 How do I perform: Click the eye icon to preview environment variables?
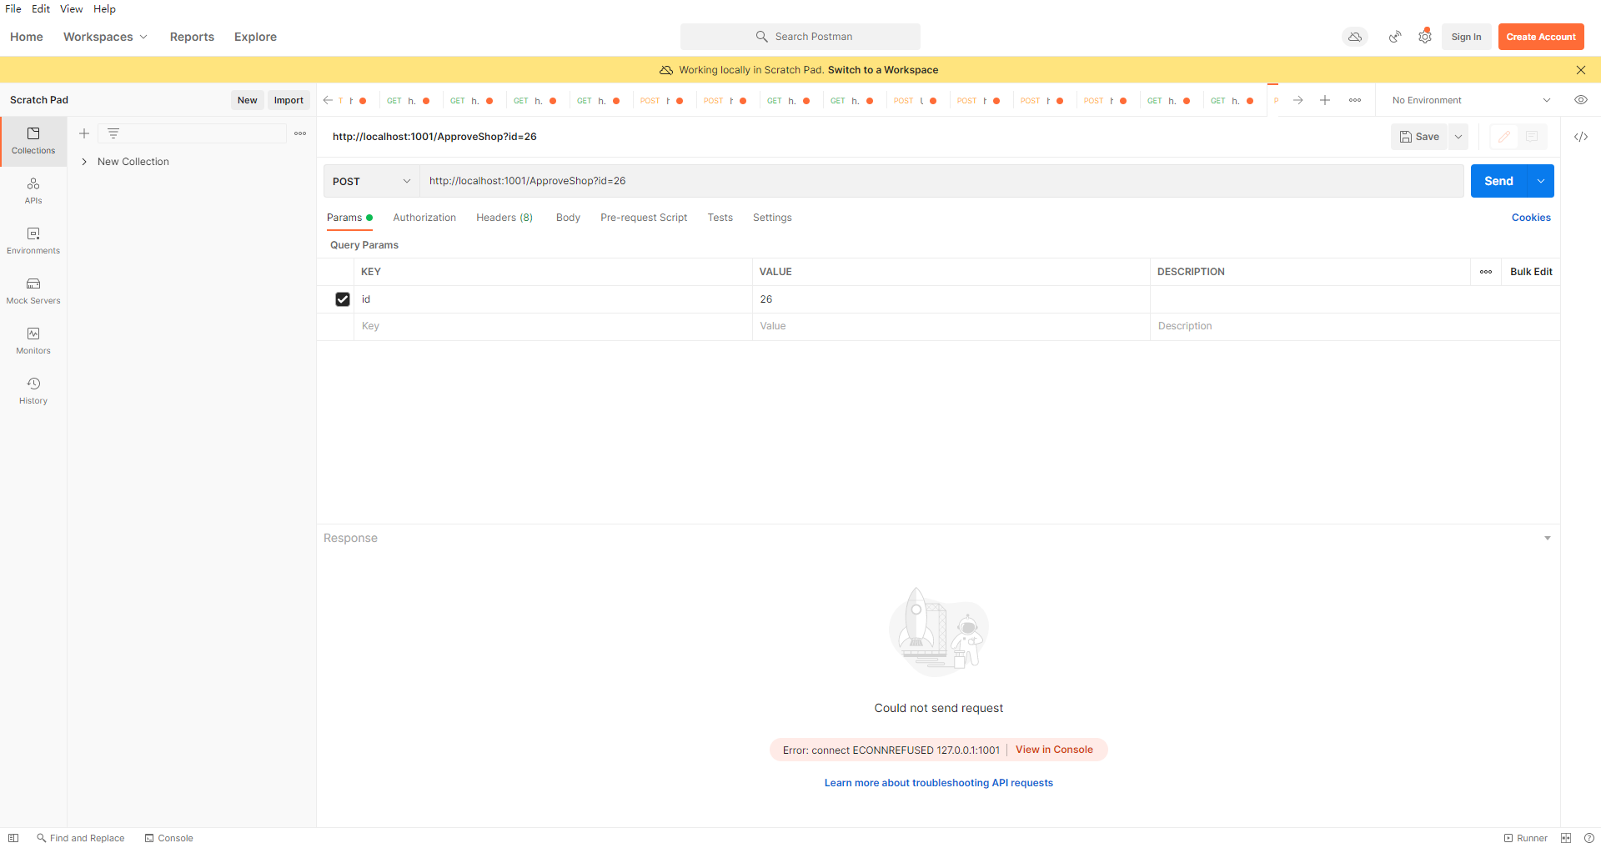click(x=1582, y=99)
